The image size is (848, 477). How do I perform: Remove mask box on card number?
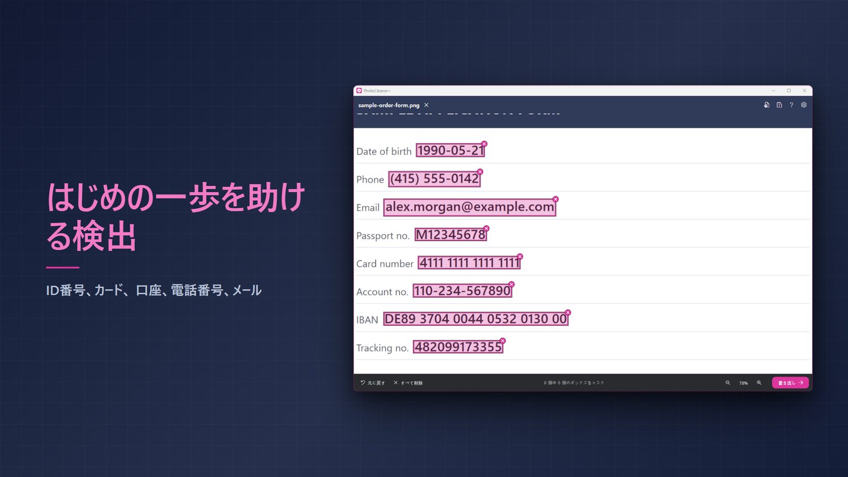pyautogui.click(x=520, y=257)
